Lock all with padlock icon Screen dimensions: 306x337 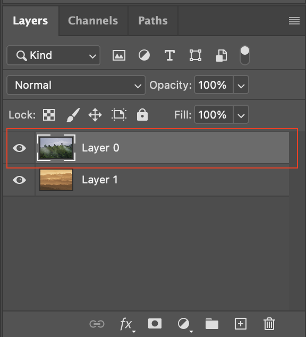pos(142,115)
